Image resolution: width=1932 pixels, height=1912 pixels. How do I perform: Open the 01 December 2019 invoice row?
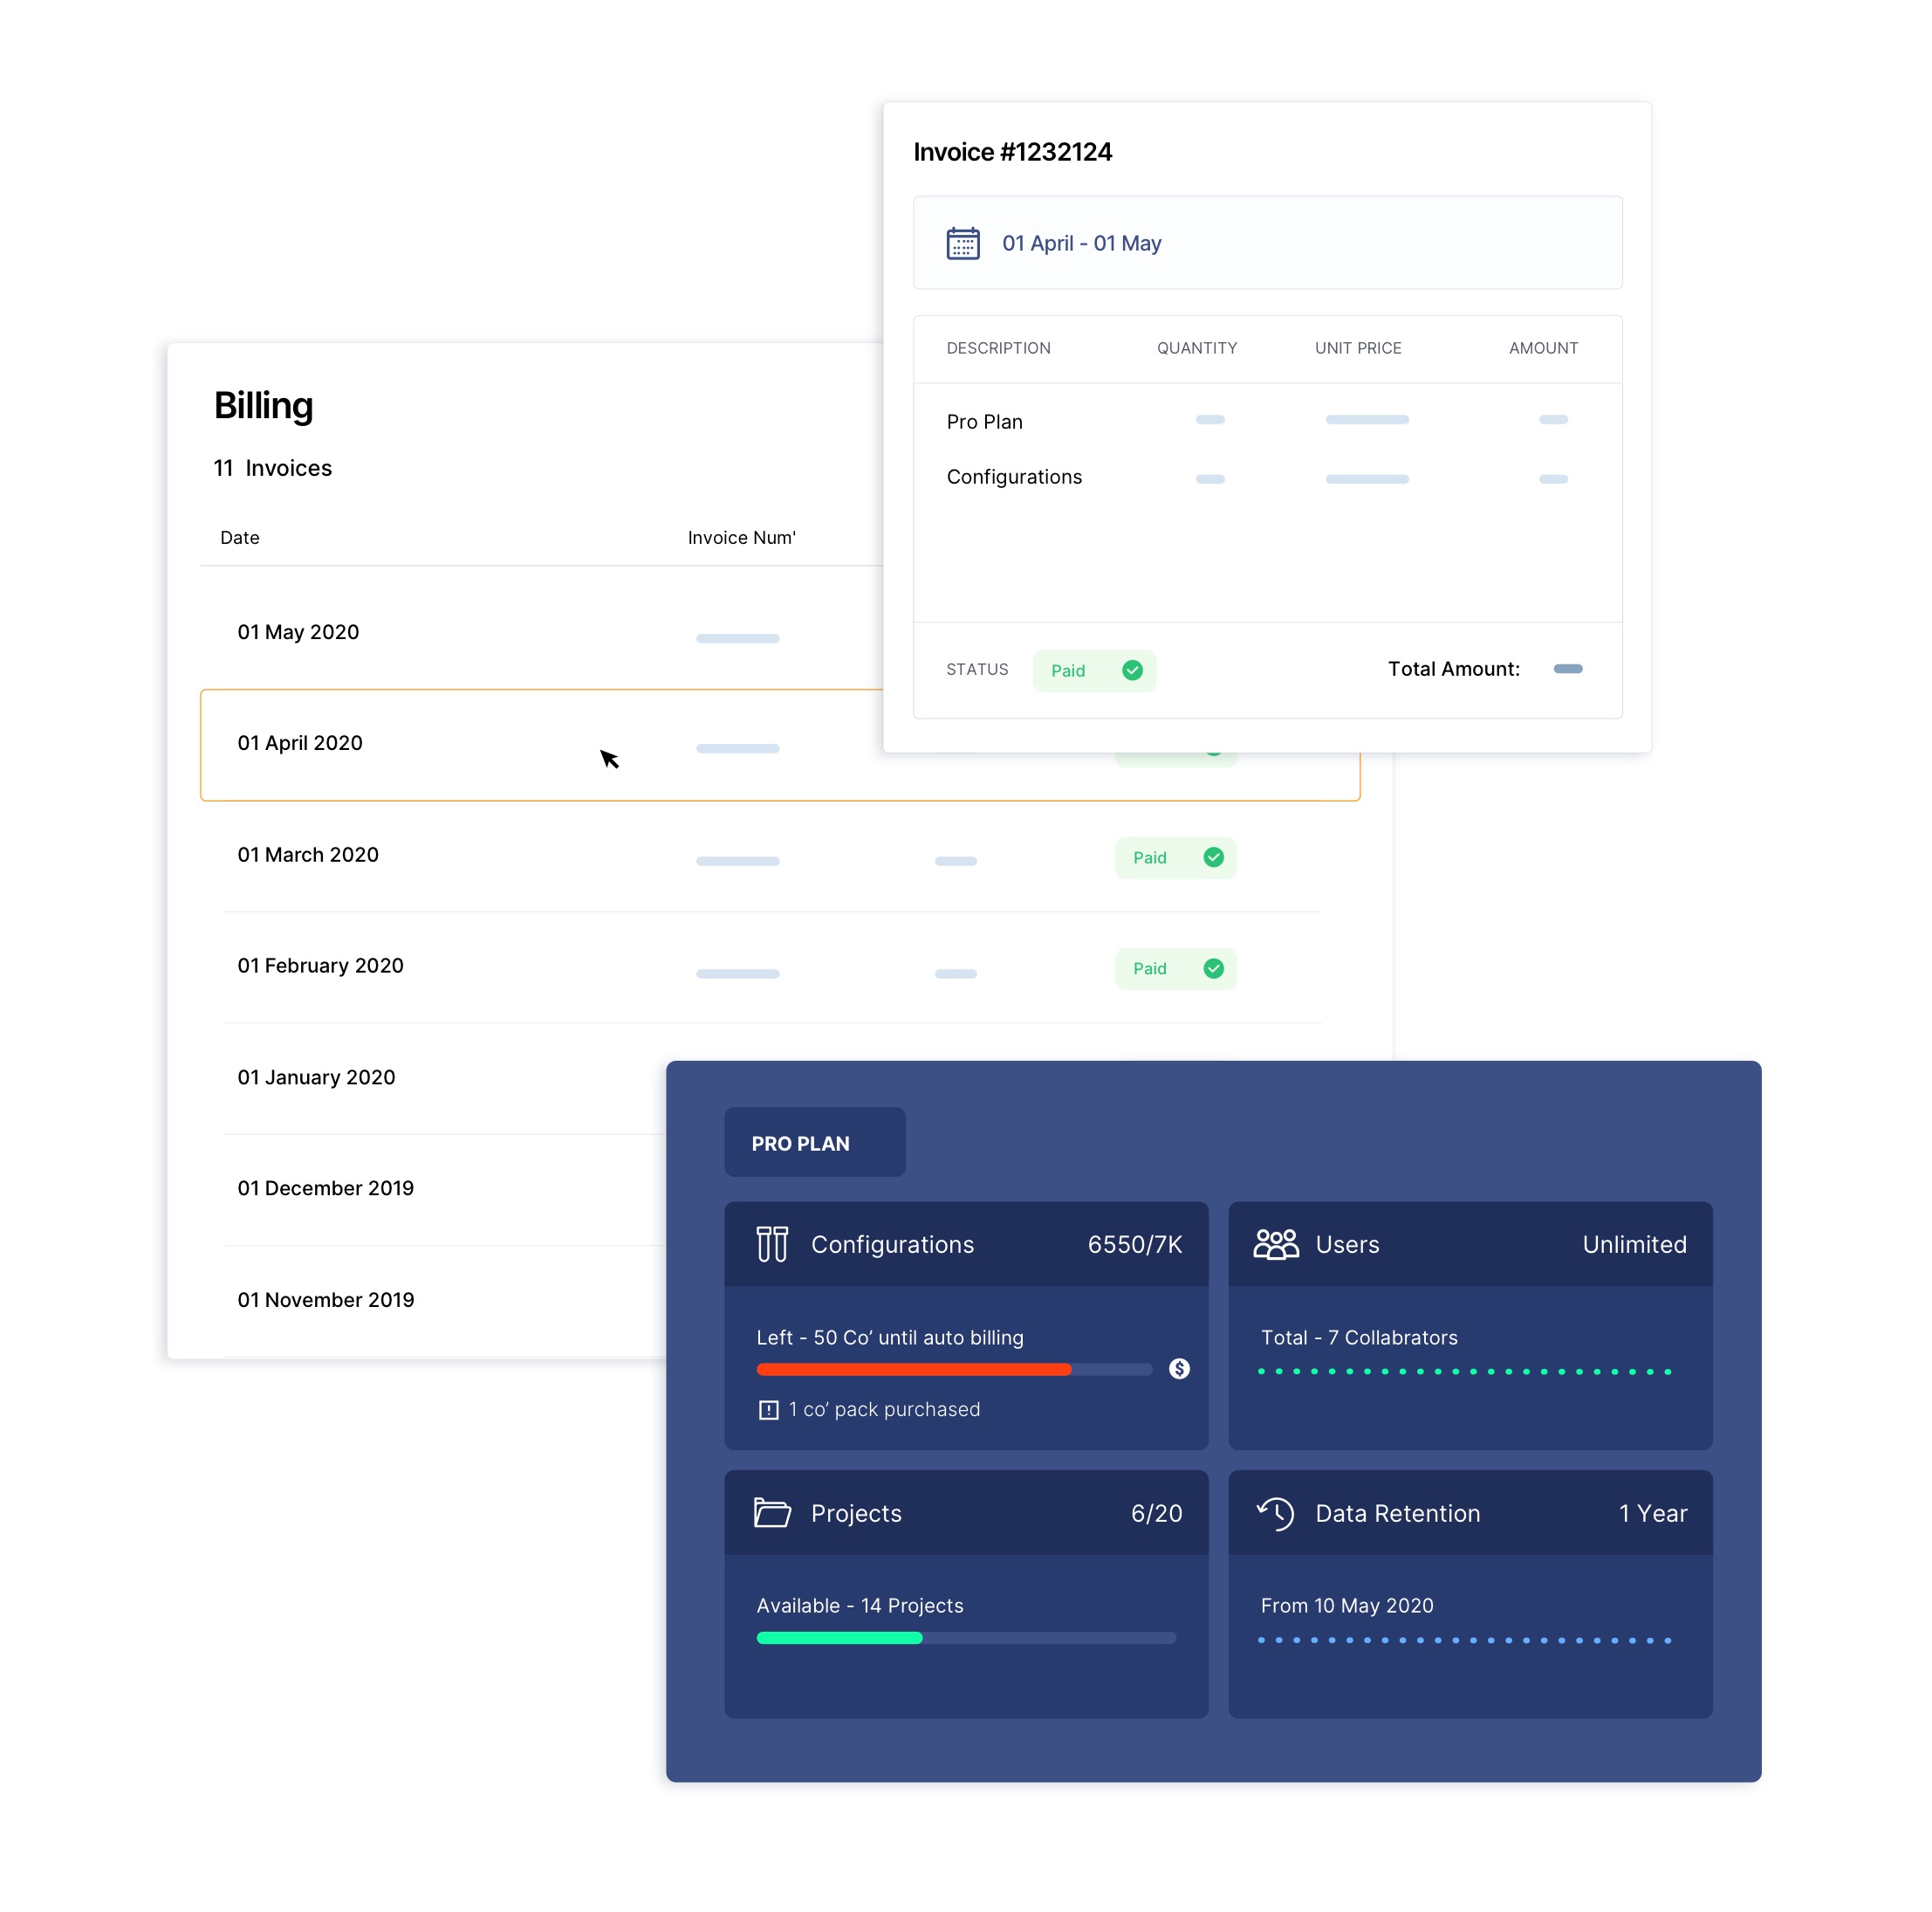(x=445, y=1190)
